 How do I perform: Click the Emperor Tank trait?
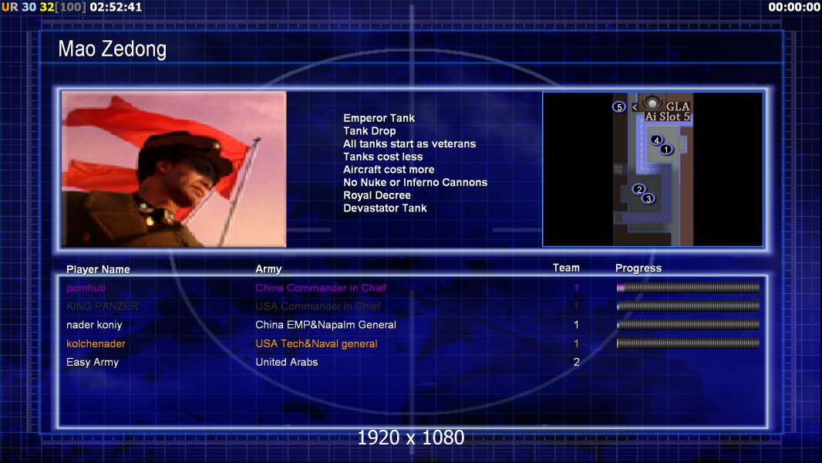(x=379, y=118)
